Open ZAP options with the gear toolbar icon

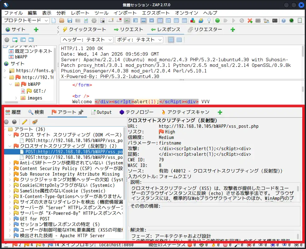tap(94, 21)
